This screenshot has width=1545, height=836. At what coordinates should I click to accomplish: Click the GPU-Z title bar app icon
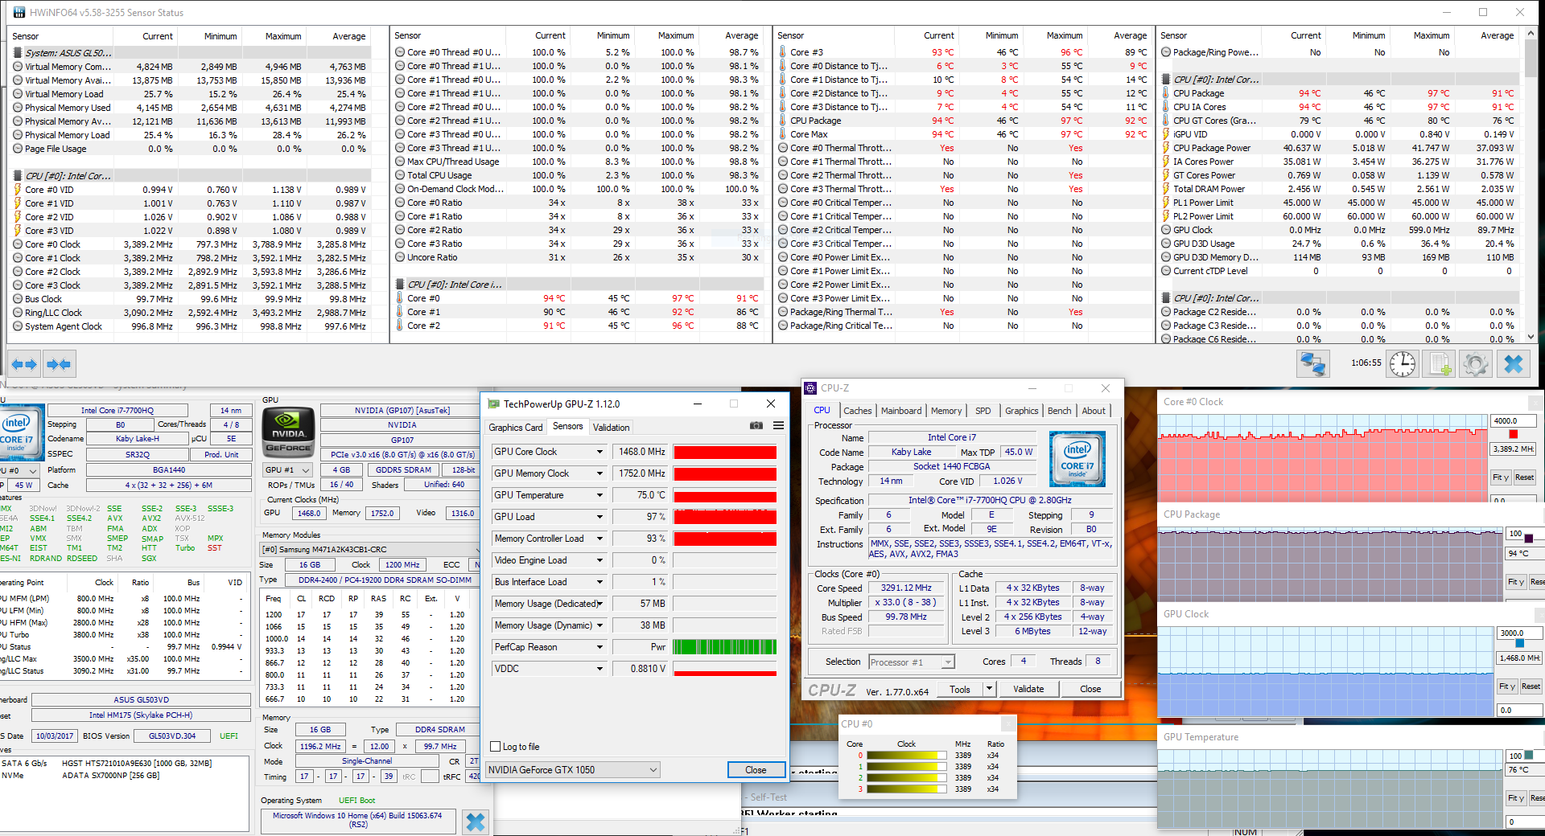click(492, 404)
